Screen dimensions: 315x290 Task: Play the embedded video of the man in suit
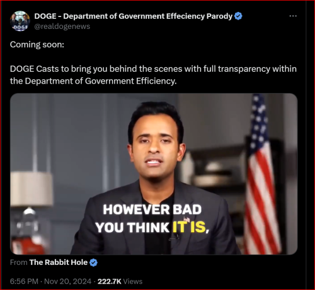point(154,174)
